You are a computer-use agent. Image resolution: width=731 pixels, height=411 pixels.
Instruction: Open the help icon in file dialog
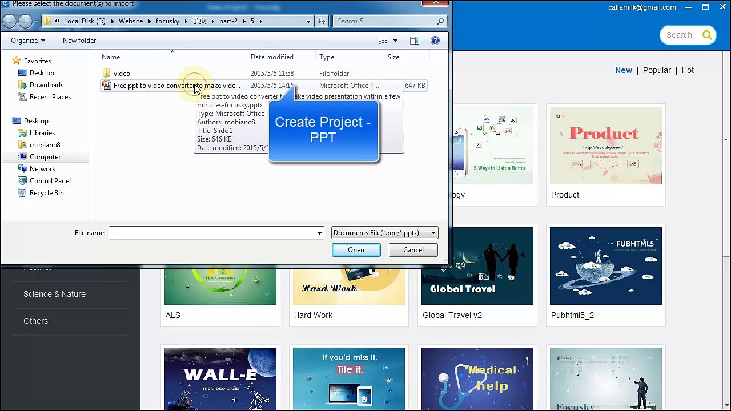click(x=435, y=41)
